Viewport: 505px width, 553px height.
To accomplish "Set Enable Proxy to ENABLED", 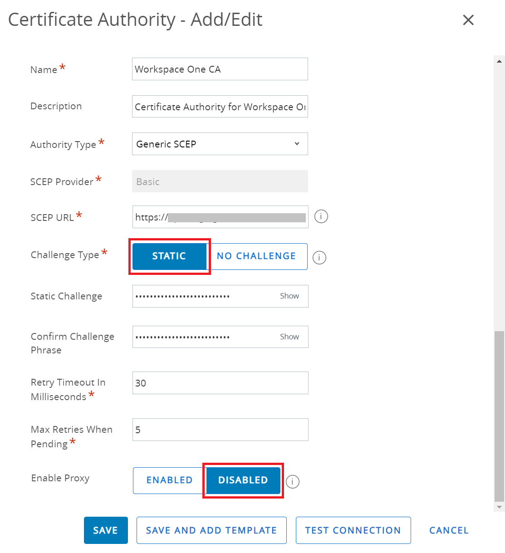I will (169, 480).
